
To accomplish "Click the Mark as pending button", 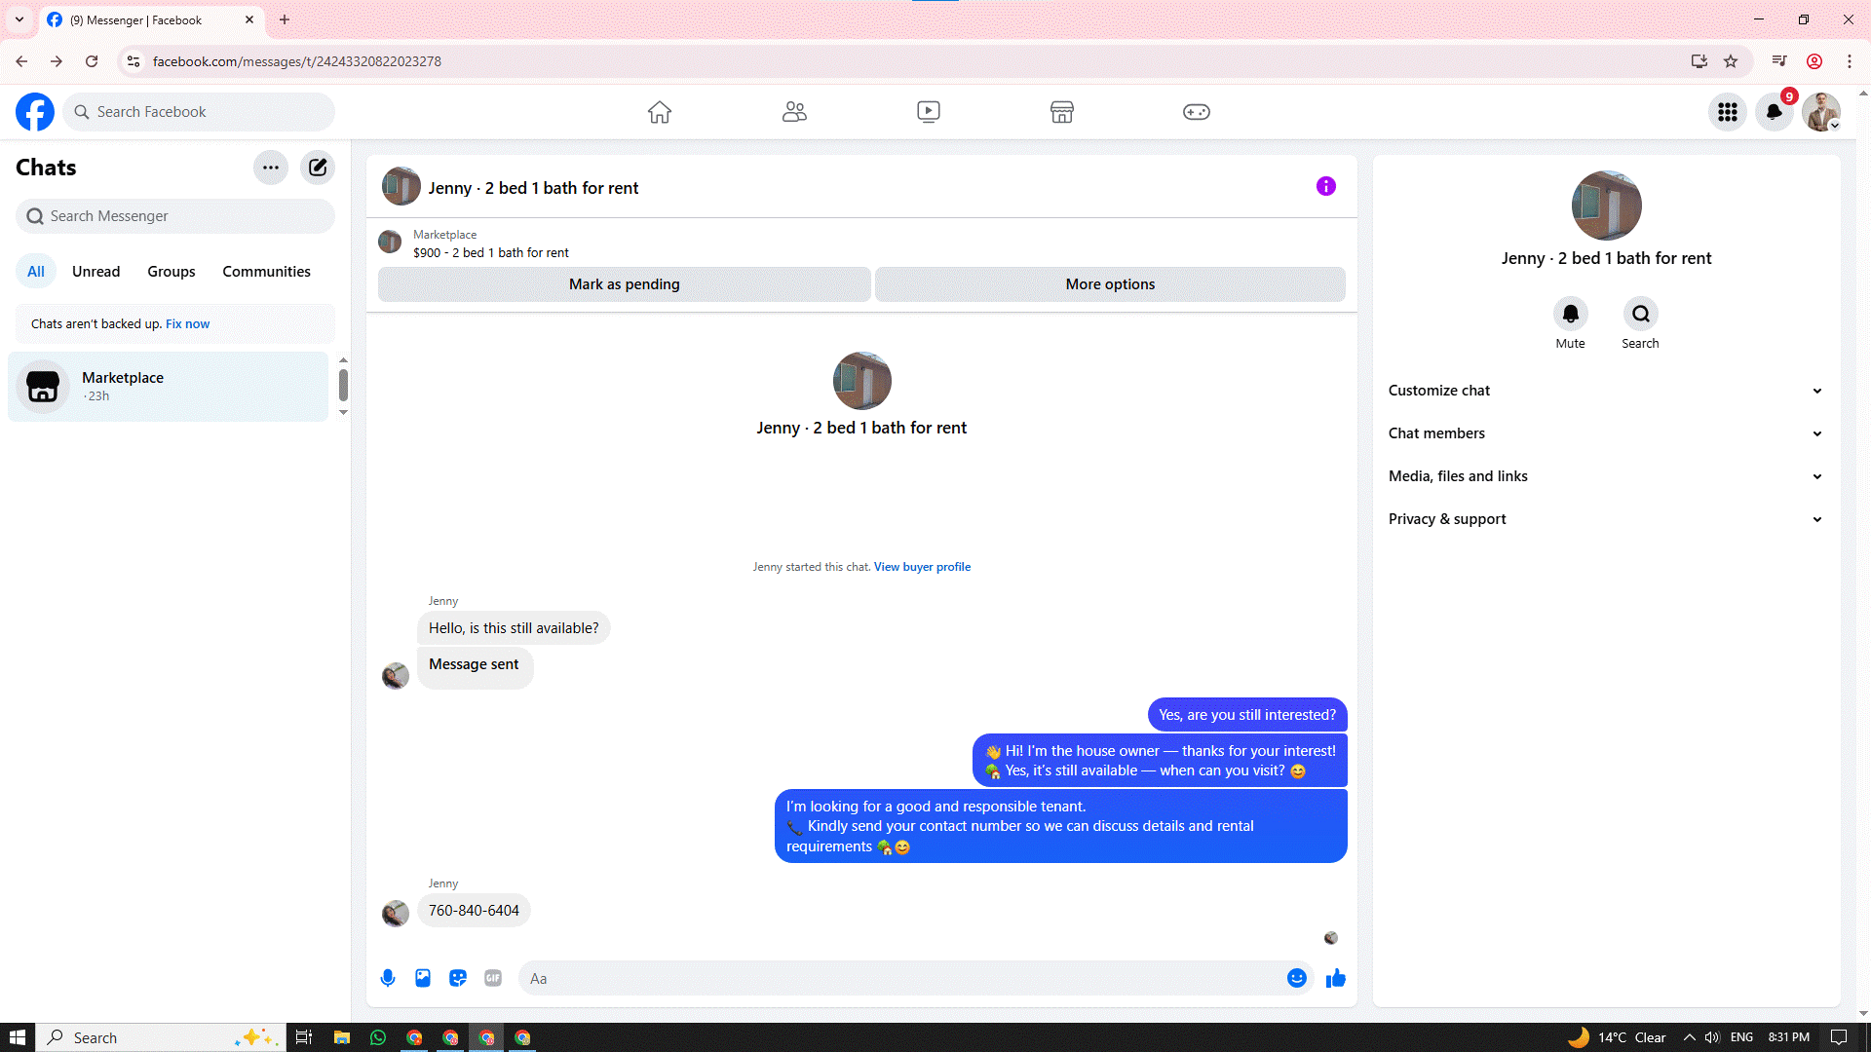I will point(624,284).
